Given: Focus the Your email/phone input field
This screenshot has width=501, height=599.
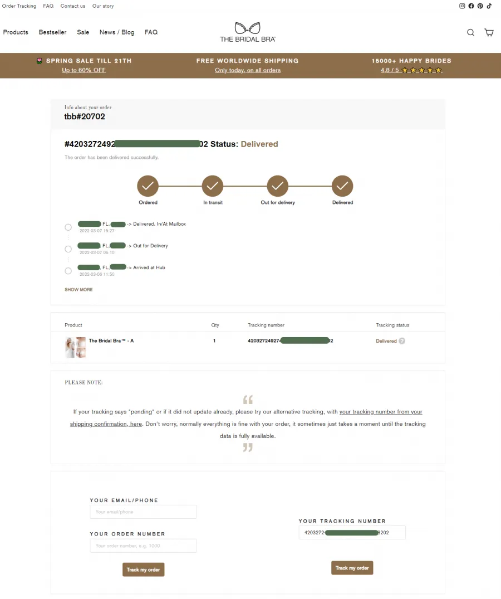Looking at the screenshot, I should pos(144,512).
